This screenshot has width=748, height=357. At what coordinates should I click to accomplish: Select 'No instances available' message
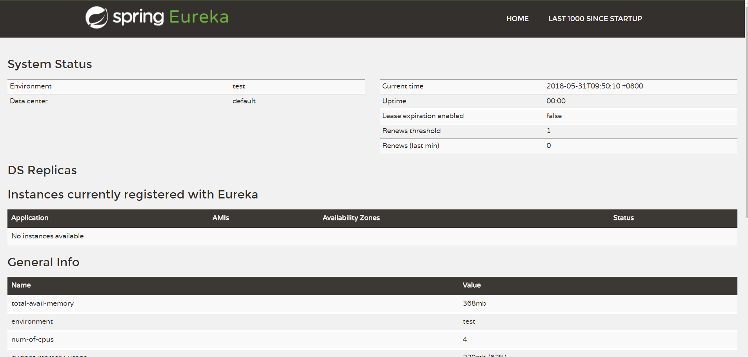47,236
